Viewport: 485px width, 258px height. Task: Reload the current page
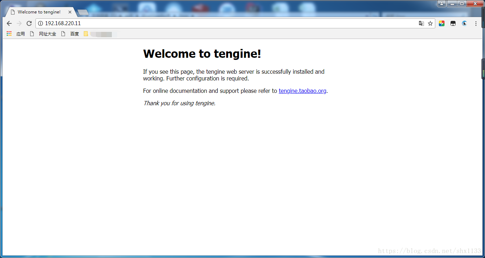pyautogui.click(x=29, y=23)
